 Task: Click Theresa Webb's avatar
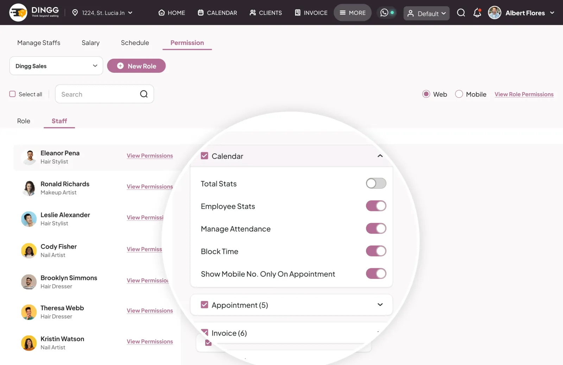tap(29, 312)
